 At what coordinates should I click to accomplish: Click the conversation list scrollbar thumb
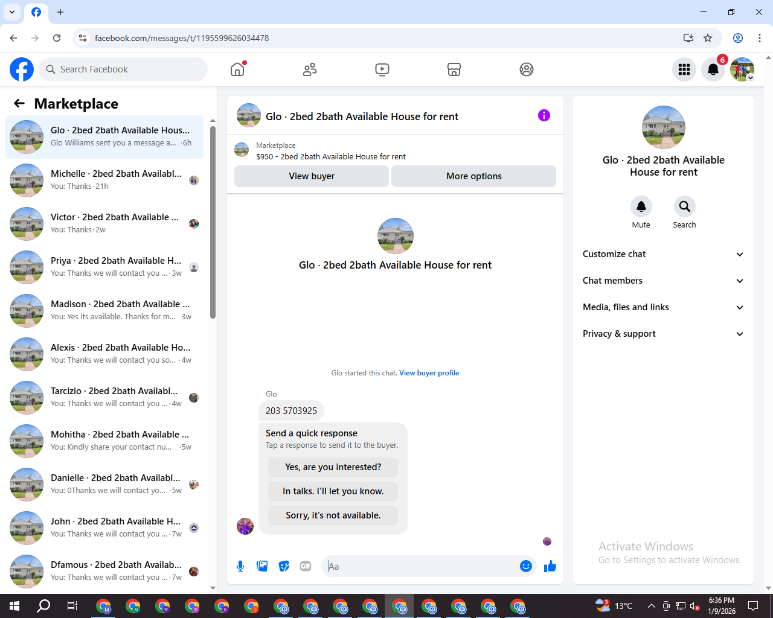[213, 222]
